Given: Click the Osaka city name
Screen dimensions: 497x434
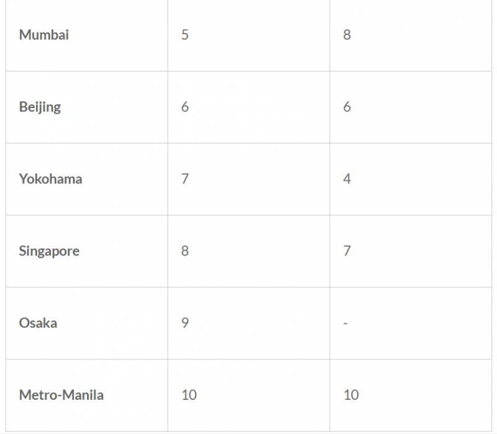Looking at the screenshot, I should coord(38,323).
